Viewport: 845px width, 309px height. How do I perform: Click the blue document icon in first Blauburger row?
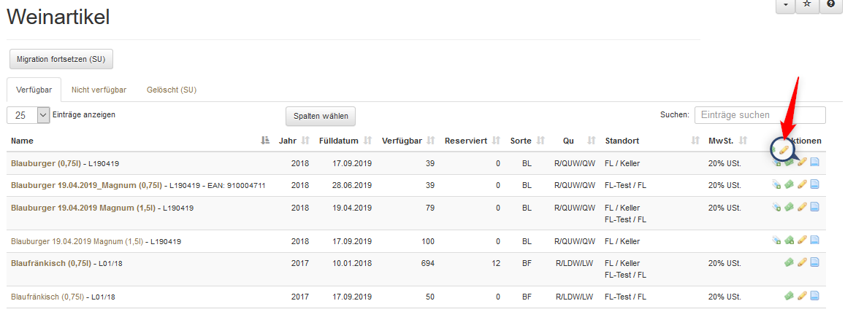[814, 163]
